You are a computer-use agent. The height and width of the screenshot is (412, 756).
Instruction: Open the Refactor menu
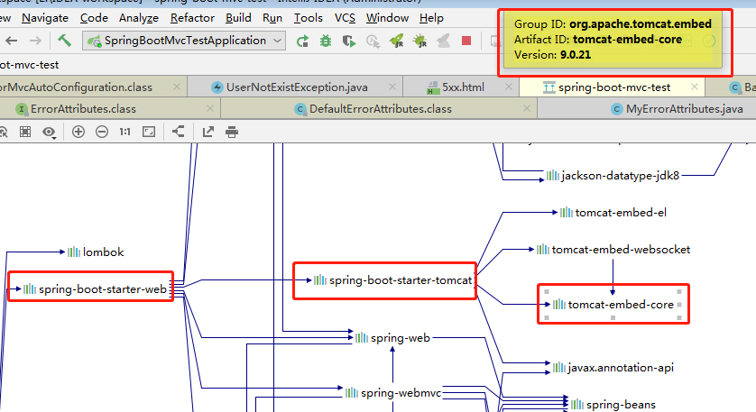(192, 18)
